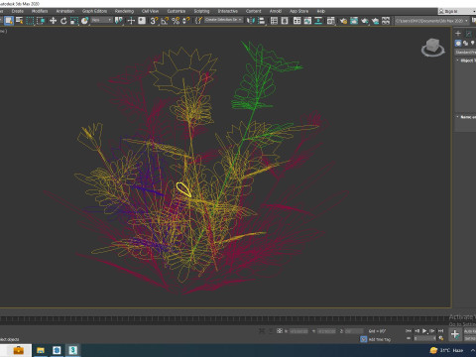Select the Geometry category icon
Screen dimensions: 476x357
458,43
